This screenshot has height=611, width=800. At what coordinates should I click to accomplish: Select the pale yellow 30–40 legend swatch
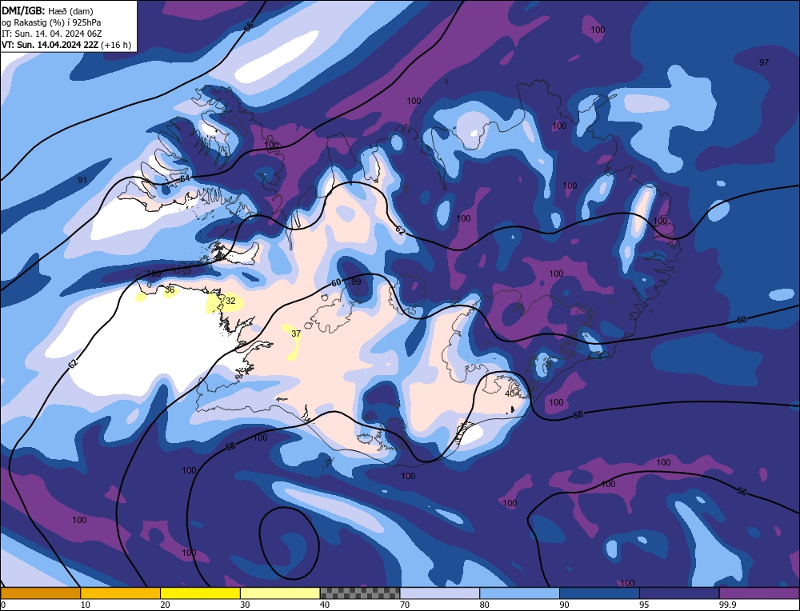click(x=280, y=593)
